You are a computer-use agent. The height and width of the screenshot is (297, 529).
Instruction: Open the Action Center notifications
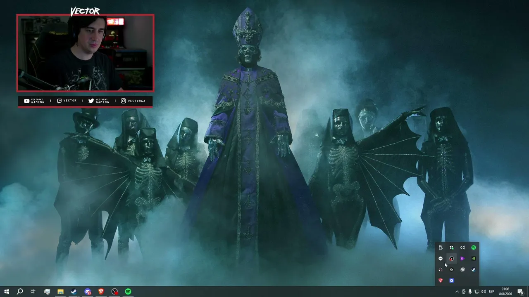[x=521, y=292]
